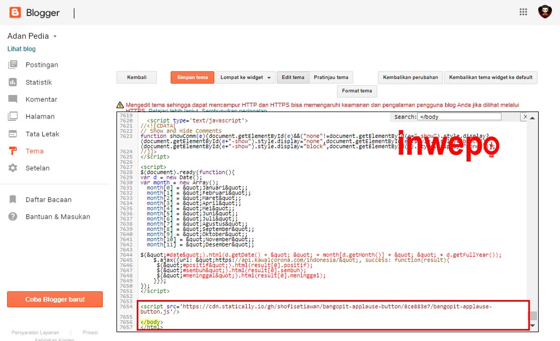
Task: Click the month[0] Januari code line
Action: tap(197, 187)
